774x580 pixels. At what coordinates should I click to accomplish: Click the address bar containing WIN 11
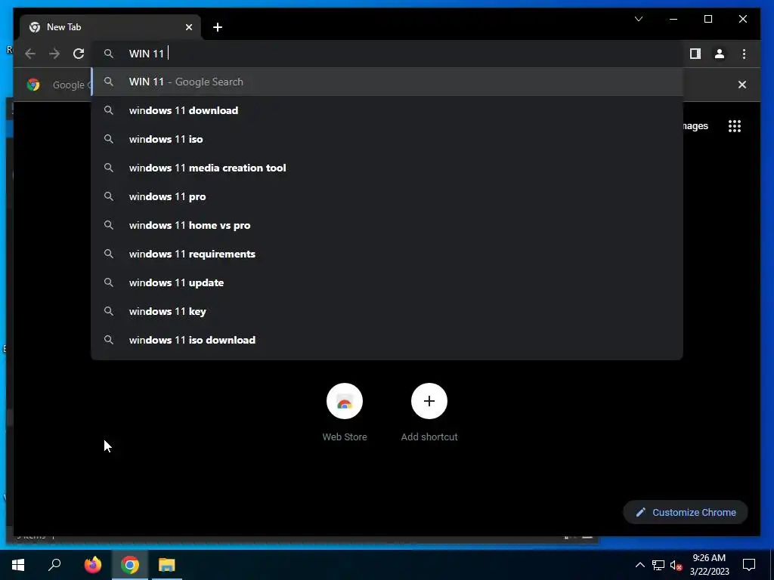pyautogui.click(x=388, y=54)
